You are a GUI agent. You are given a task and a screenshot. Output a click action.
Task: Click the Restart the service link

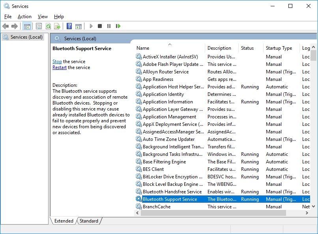point(60,67)
